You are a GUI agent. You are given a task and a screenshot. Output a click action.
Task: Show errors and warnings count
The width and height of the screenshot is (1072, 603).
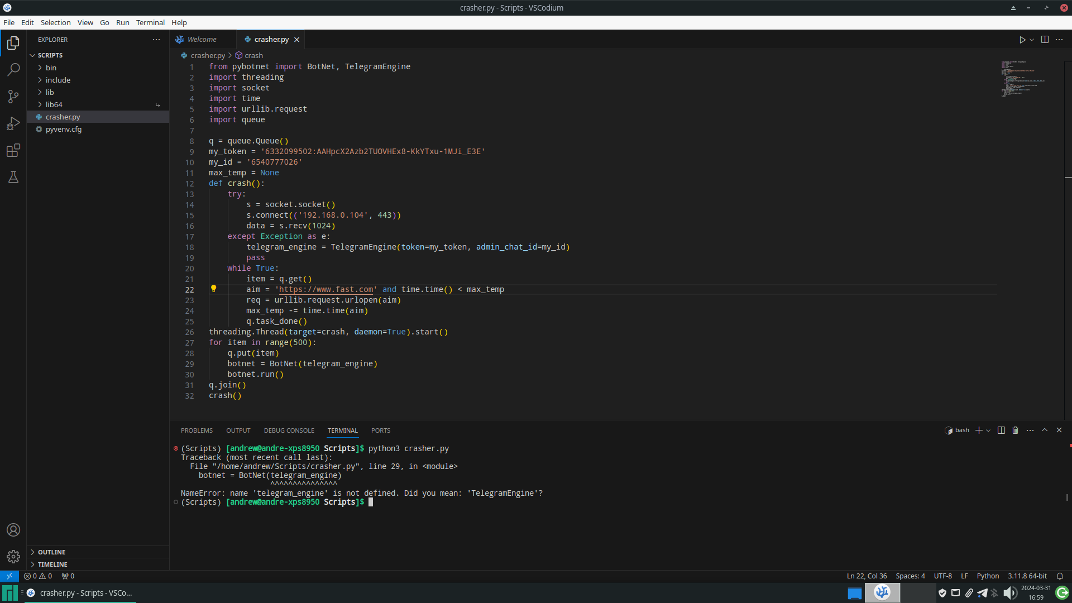[x=38, y=576]
